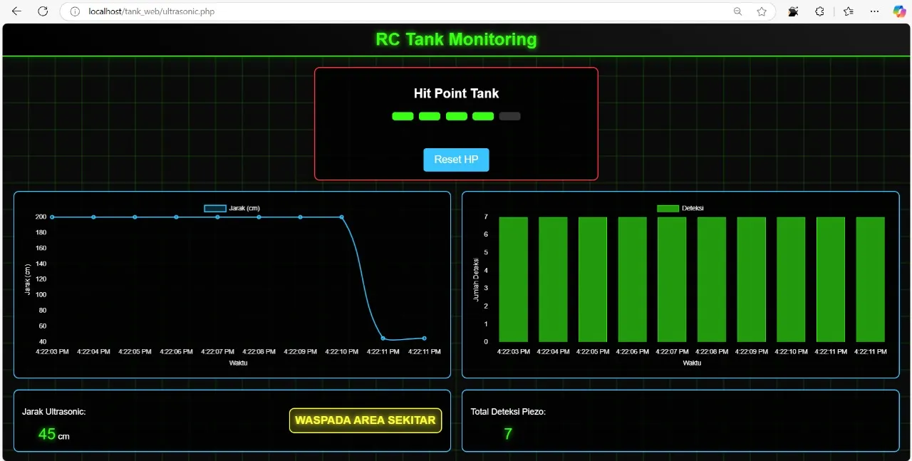Reload the page with refresh icon
The height and width of the screenshot is (461, 912).
click(43, 11)
